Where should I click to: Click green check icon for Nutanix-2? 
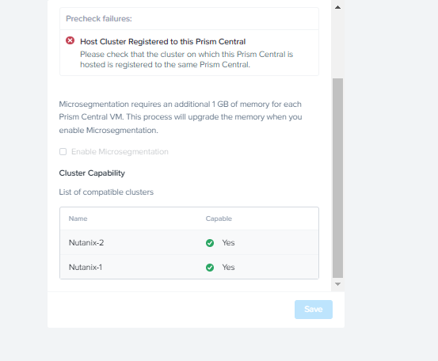pyautogui.click(x=210, y=243)
